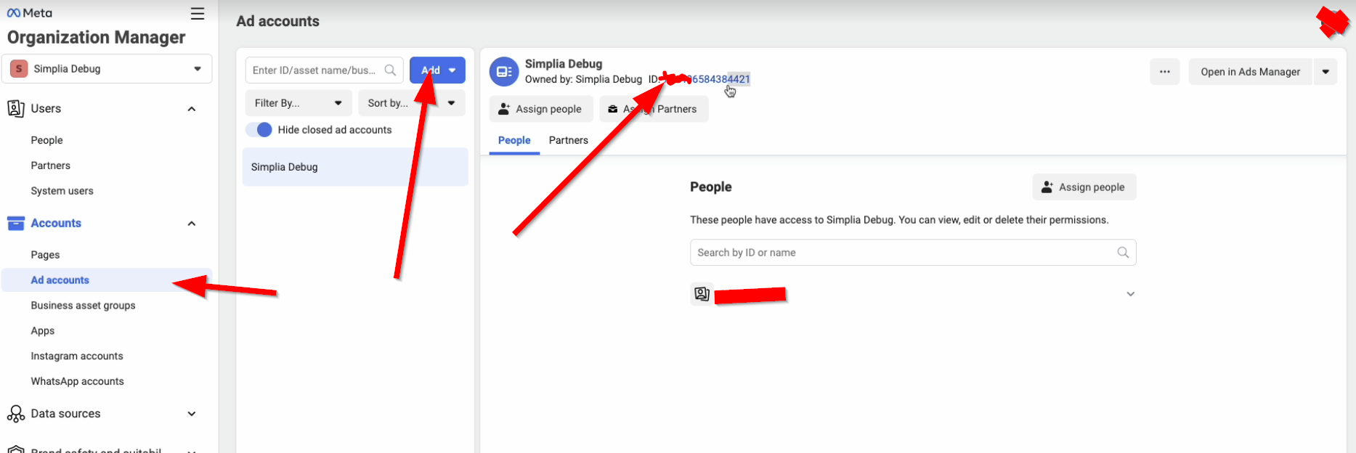Viewport: 1356px width, 453px height.
Task: Go to System users
Action: [x=62, y=191]
